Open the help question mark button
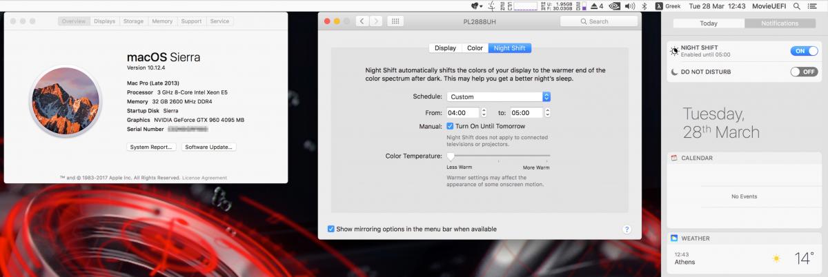The height and width of the screenshot is (277, 828). tap(627, 229)
